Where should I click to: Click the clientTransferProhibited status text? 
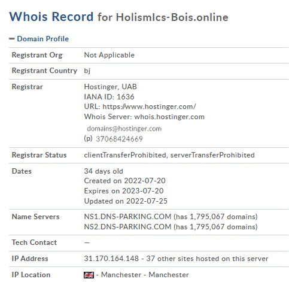(125, 155)
